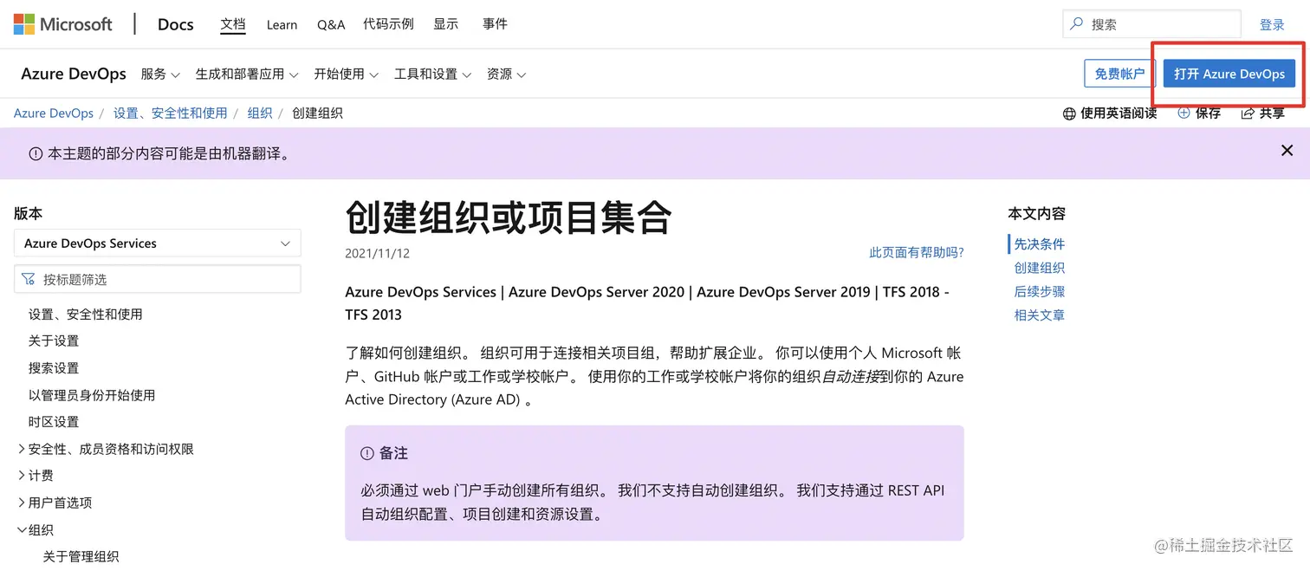
Task: Open 关于管理组织 in sidebar
Action: 81,556
